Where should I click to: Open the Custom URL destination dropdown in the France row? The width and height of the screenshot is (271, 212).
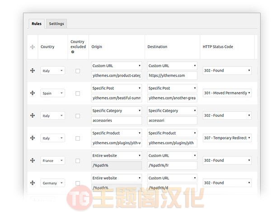click(172, 155)
